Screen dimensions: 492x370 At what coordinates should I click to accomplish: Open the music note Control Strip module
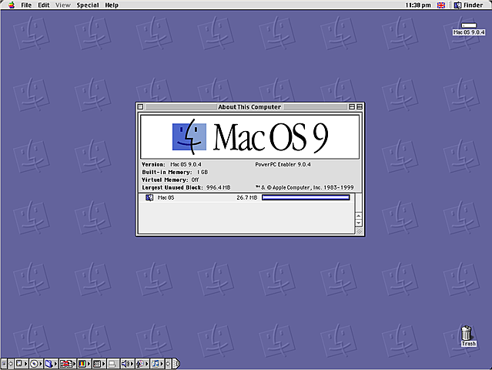click(157, 364)
